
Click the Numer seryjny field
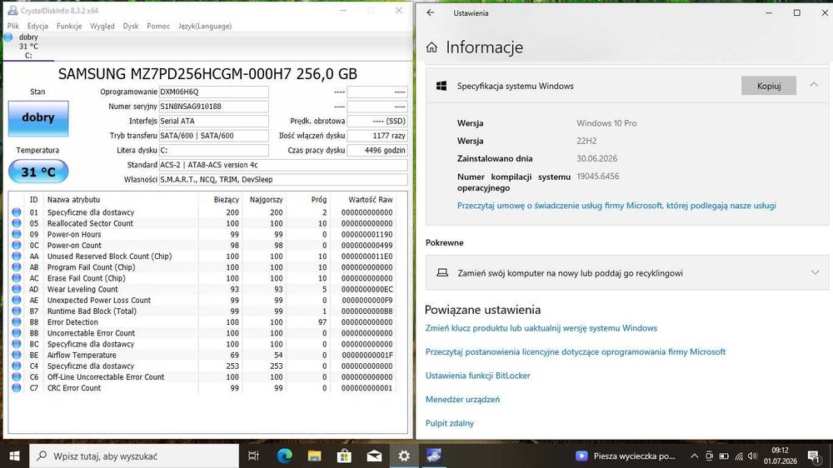point(213,107)
